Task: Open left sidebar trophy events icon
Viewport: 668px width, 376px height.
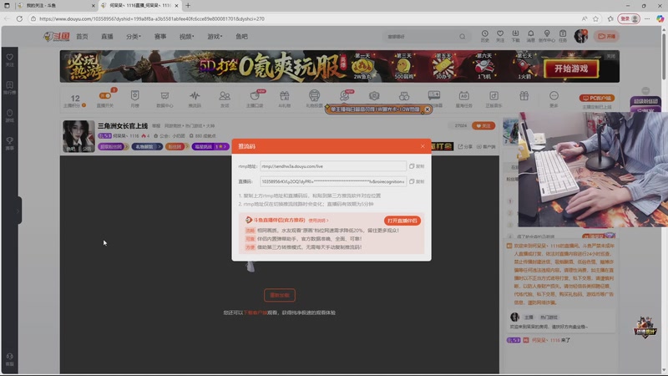Action: pyautogui.click(x=9, y=143)
